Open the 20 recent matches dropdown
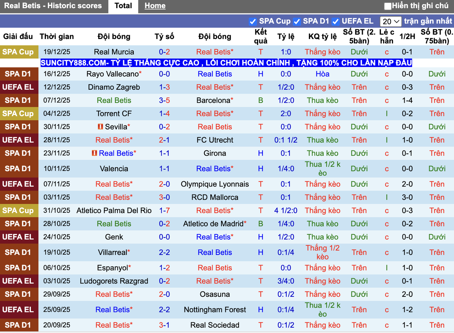The width and height of the screenshot is (454, 333). [x=391, y=21]
